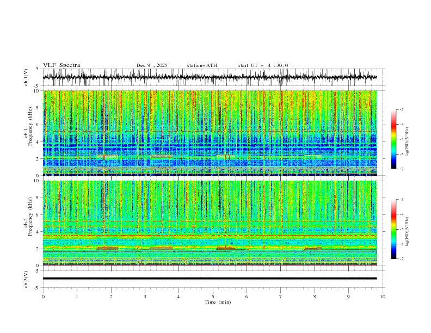Click the lower PSD color scale bar

pyautogui.click(x=393, y=229)
